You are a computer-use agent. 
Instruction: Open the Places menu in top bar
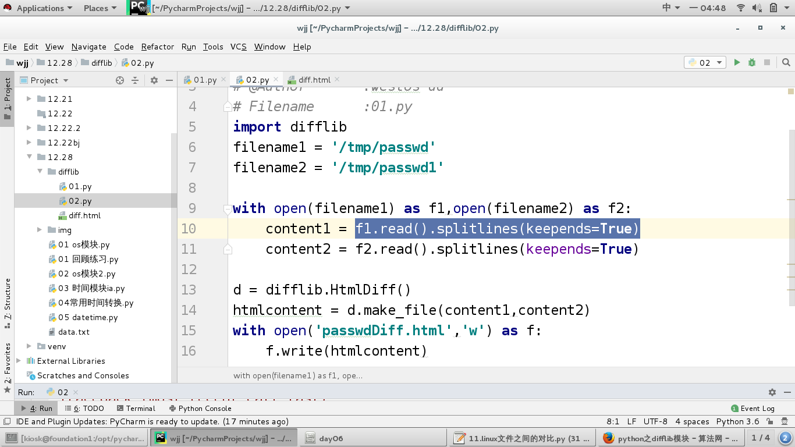[x=100, y=8]
